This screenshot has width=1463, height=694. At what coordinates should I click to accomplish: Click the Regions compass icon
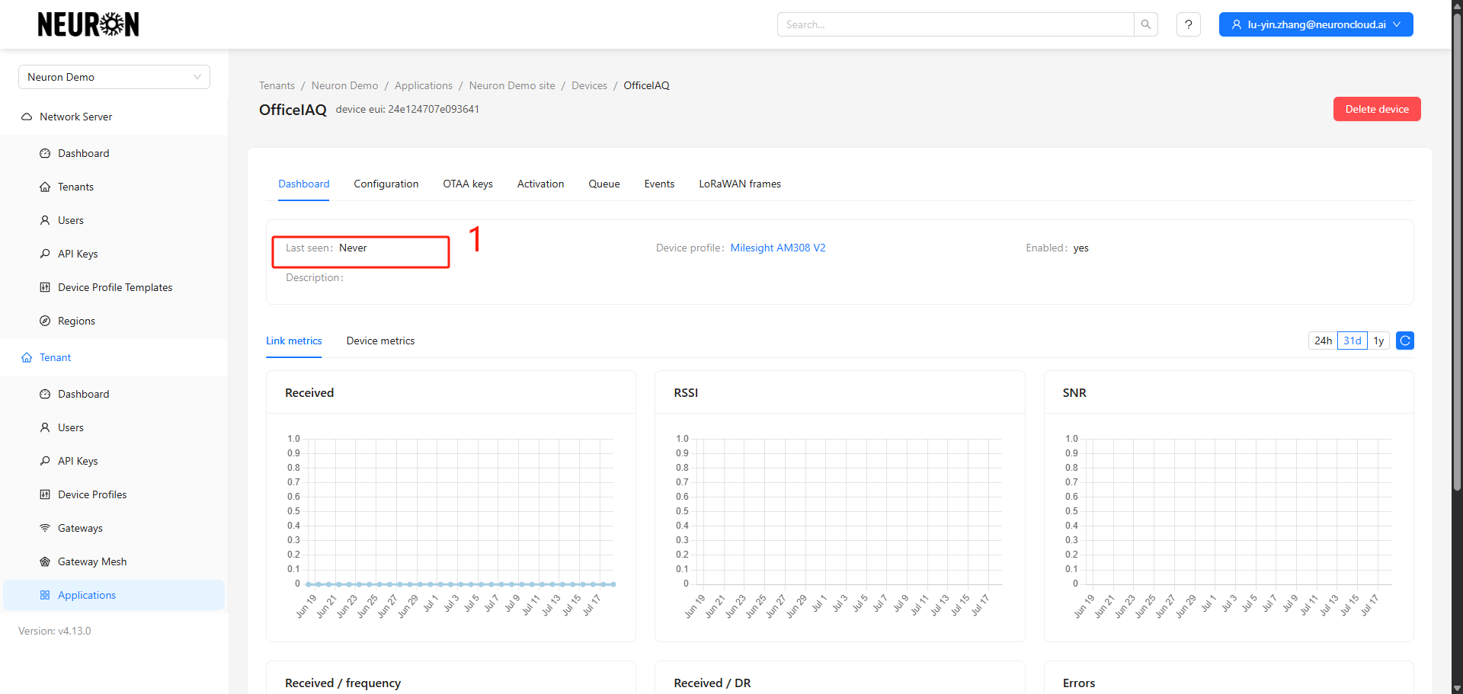point(45,321)
